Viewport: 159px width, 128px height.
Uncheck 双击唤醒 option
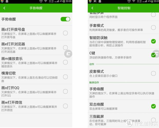(x=153, y=106)
